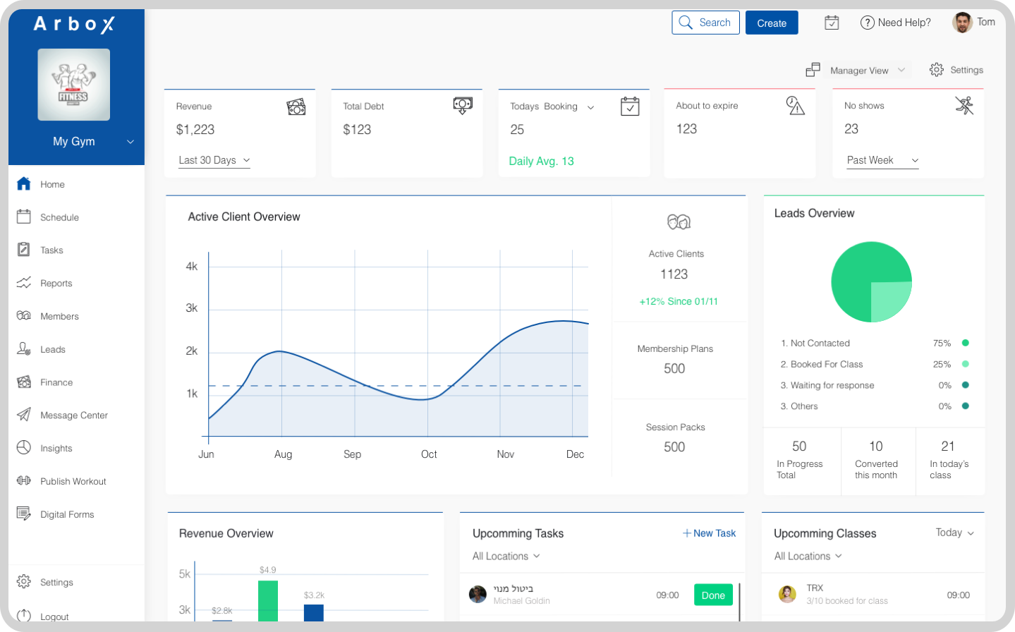Open the Members page from the sidebar
The height and width of the screenshot is (632, 1015).
click(x=59, y=316)
